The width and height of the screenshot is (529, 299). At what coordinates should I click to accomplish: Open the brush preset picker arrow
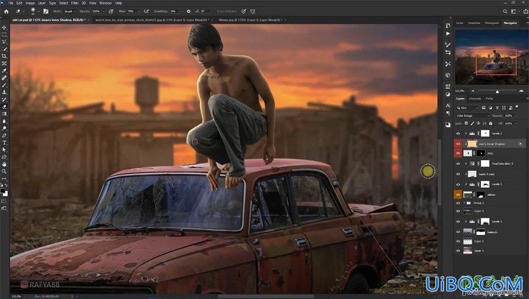pos(38,12)
